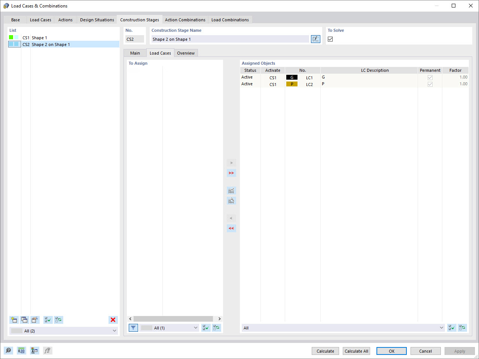This screenshot has height=359, width=479.
Task: Select the CS1 Shape 1 list entry
Action: tap(39, 37)
